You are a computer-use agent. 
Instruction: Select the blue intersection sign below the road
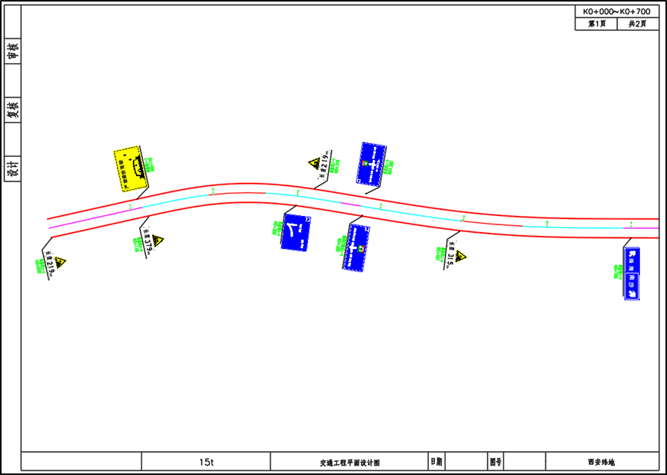point(356,247)
